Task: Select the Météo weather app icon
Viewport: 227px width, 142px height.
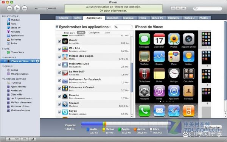Action: (x=189, y=56)
